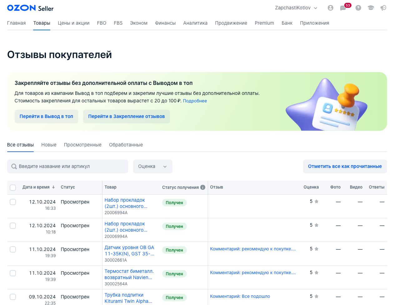Screen dimensions: 393x305
Task: Click Отметить все как прочитанные button
Action: 345,166
